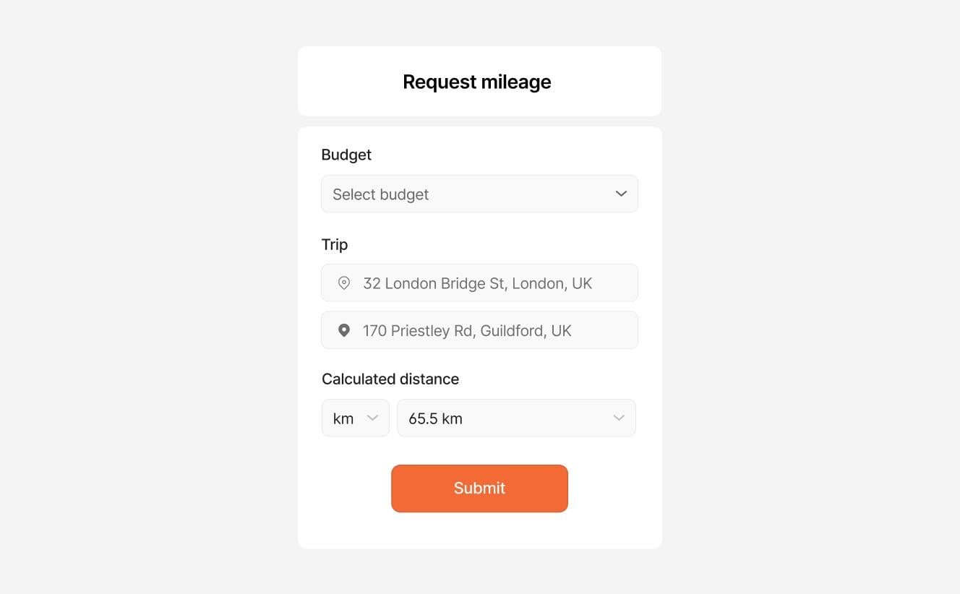Click the dropdown arrow next to Select budget

[x=620, y=194]
